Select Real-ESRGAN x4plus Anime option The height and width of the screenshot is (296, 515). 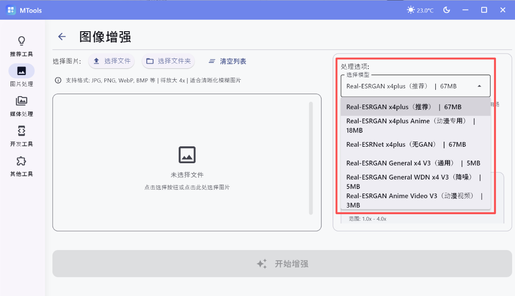click(415, 126)
